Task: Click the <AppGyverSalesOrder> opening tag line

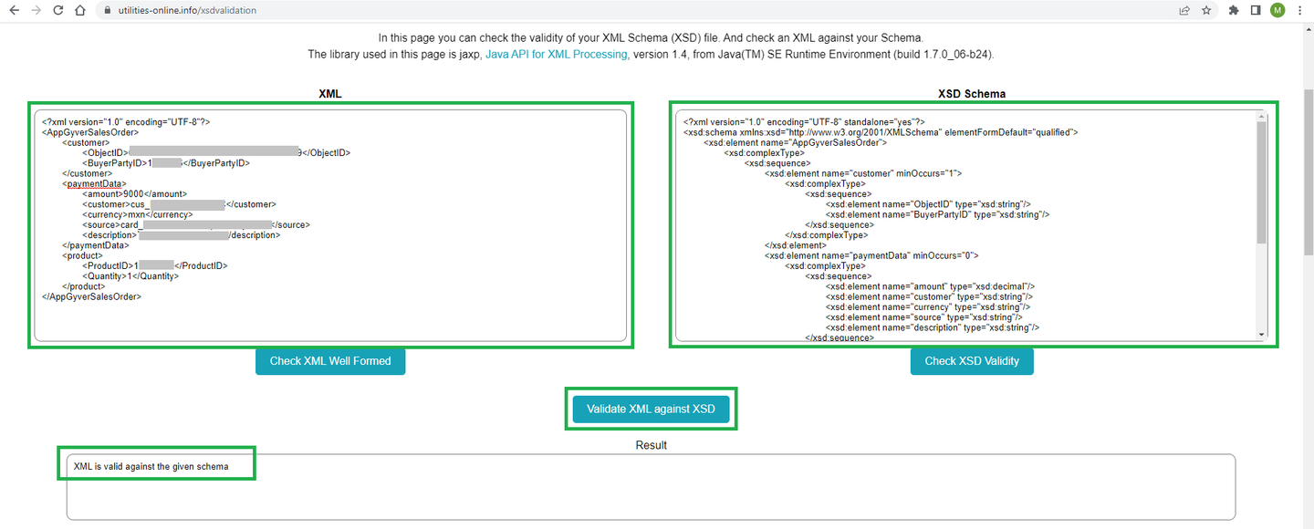Action: tap(90, 132)
